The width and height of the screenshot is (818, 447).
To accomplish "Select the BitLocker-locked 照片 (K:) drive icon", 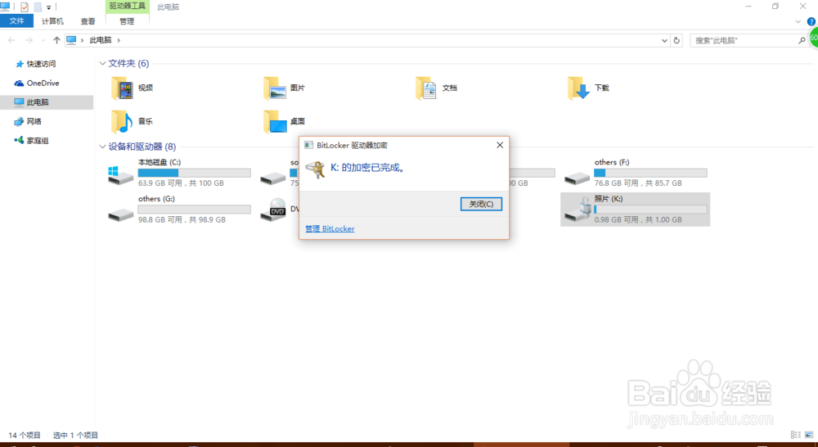I will click(578, 209).
